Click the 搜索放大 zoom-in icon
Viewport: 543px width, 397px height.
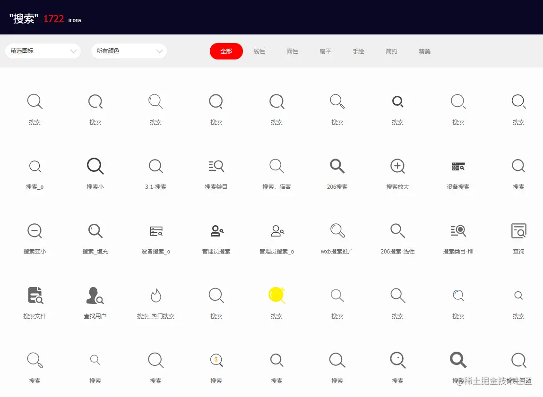click(x=397, y=166)
